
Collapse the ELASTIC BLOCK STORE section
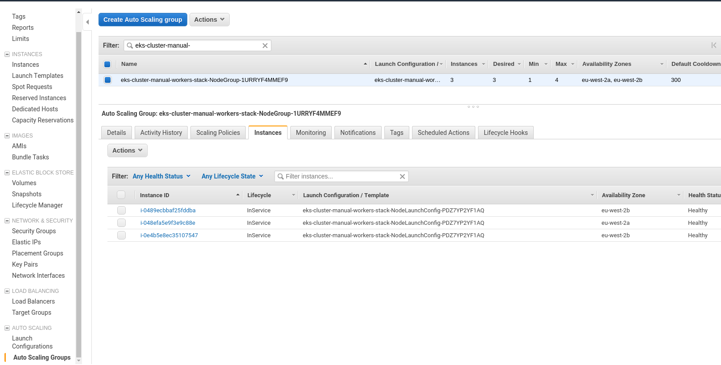point(7,173)
